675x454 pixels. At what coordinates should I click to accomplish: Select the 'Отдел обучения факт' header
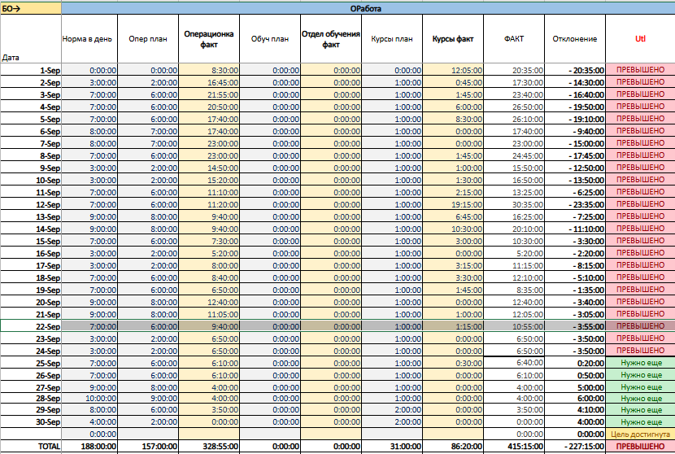pos(331,39)
